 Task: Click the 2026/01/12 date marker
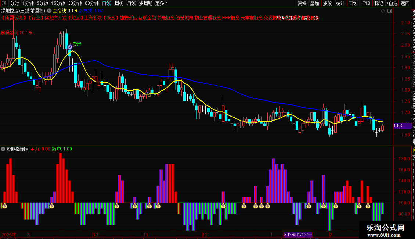[x=298, y=235]
